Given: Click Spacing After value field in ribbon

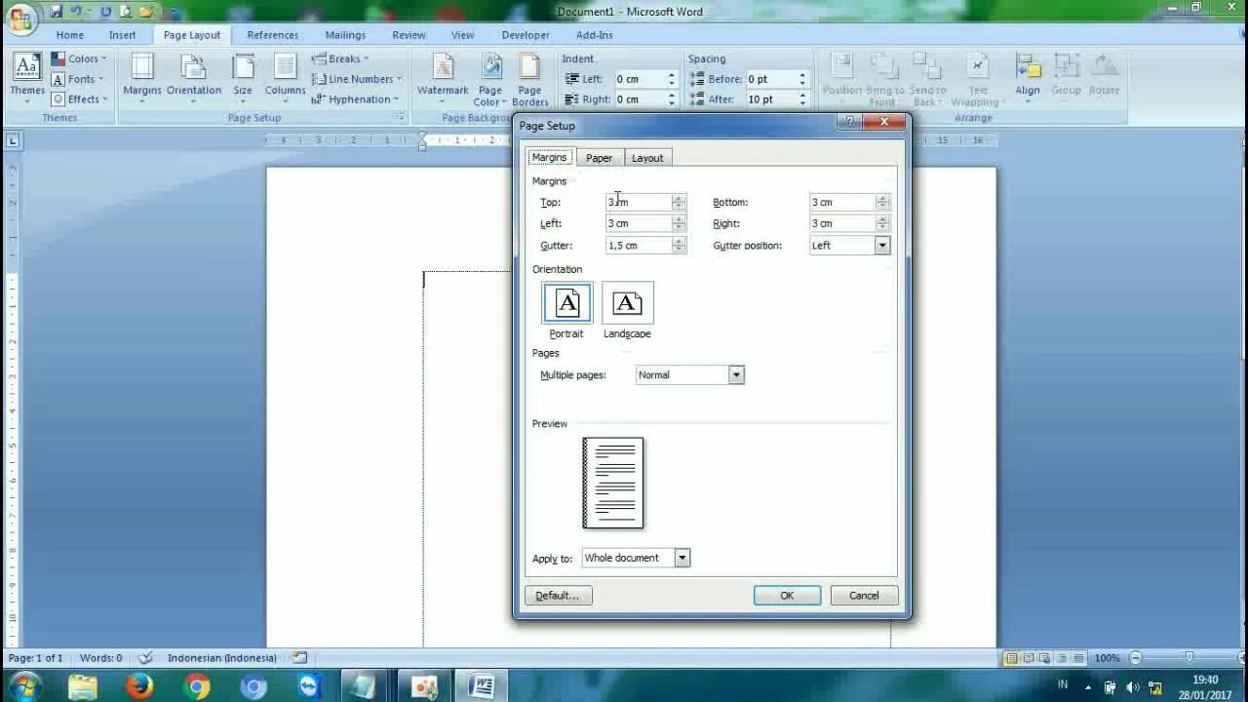Looking at the screenshot, I should 770,99.
